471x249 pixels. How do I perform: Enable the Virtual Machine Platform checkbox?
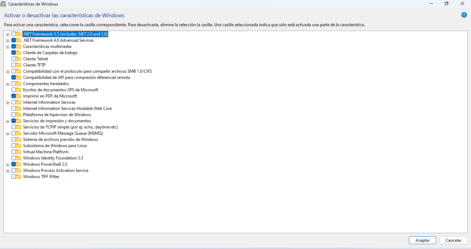click(13, 152)
